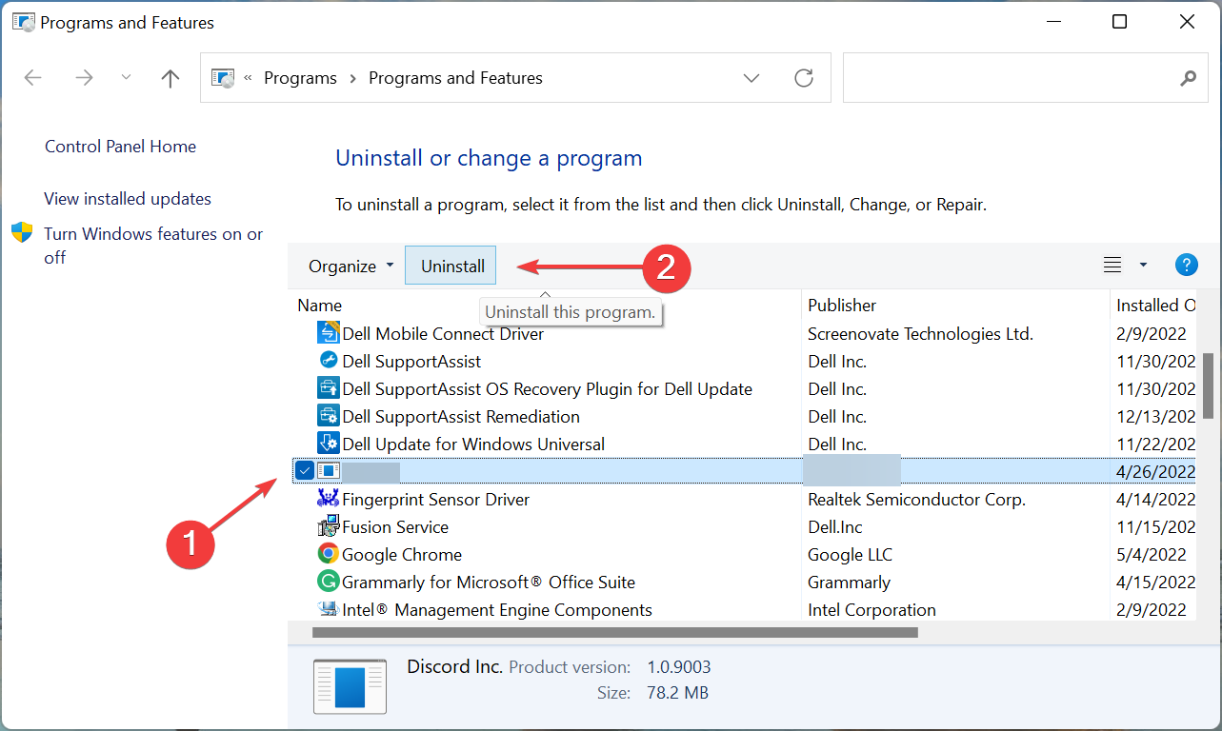Uncheck the selected program's checkbox
Screen dimensions: 1222x731
tap(304, 470)
